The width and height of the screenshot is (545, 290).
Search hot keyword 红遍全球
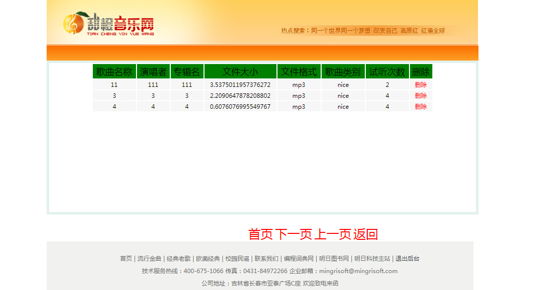click(433, 31)
